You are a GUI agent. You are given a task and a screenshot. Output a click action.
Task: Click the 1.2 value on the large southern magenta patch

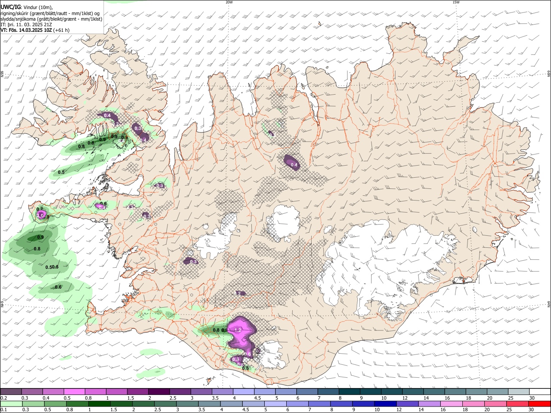coord(238,330)
